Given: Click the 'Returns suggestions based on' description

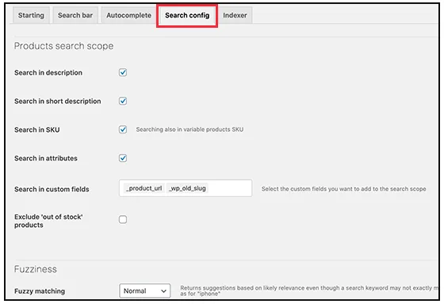Looking at the screenshot, I should pos(309,291).
